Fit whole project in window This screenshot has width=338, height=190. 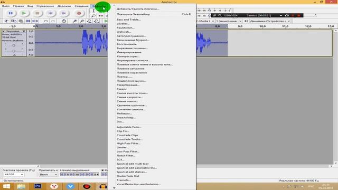96,21
